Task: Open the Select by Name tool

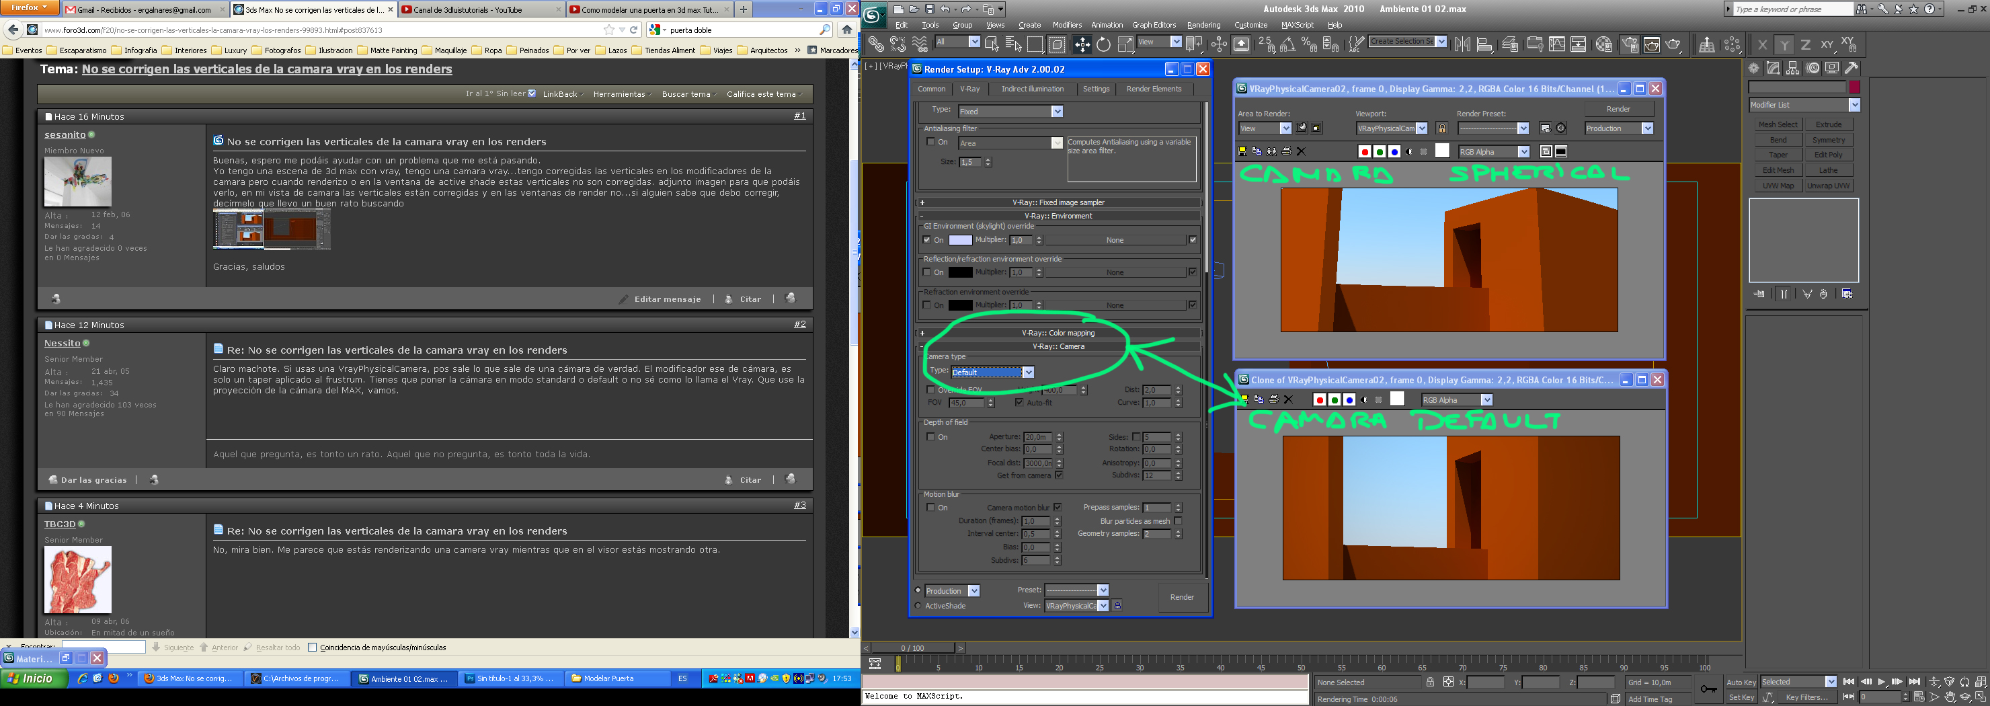Action: click(1014, 45)
